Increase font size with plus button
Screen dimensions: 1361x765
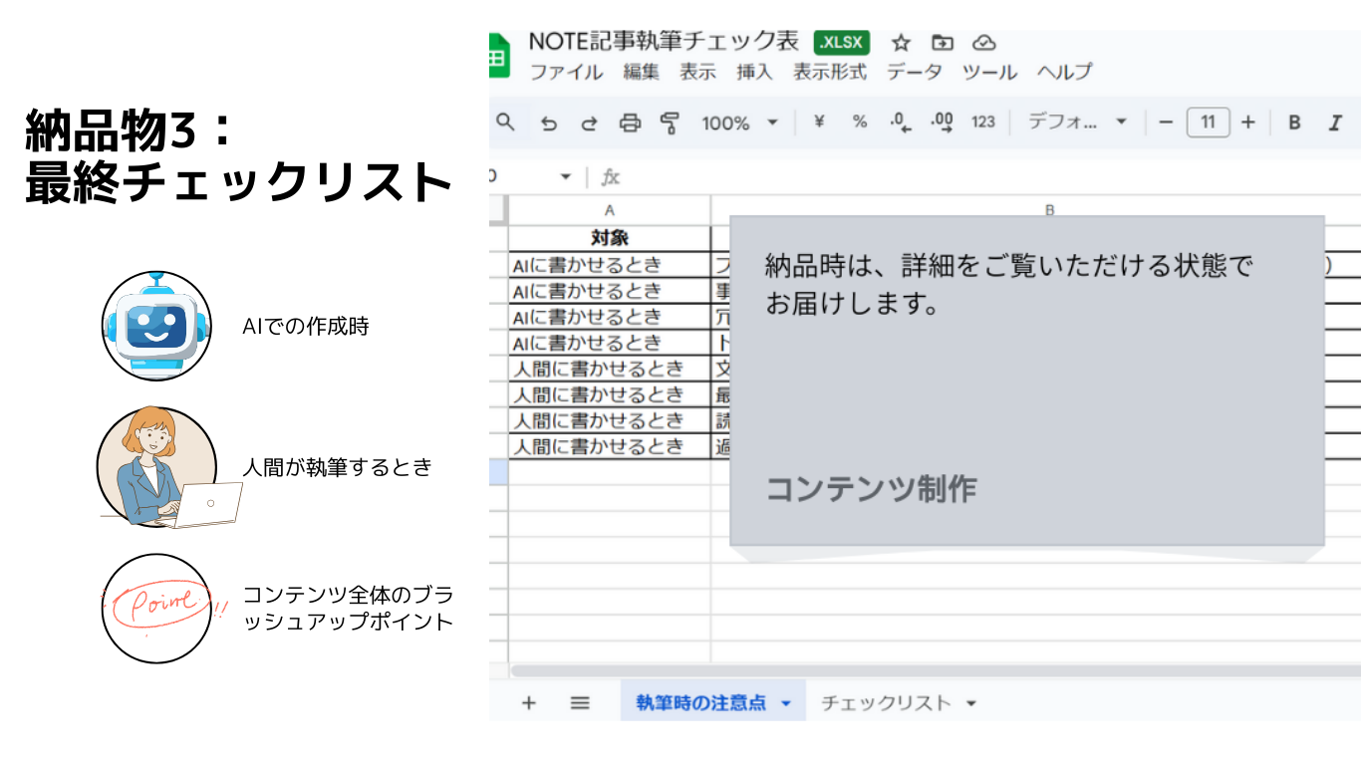point(1248,123)
